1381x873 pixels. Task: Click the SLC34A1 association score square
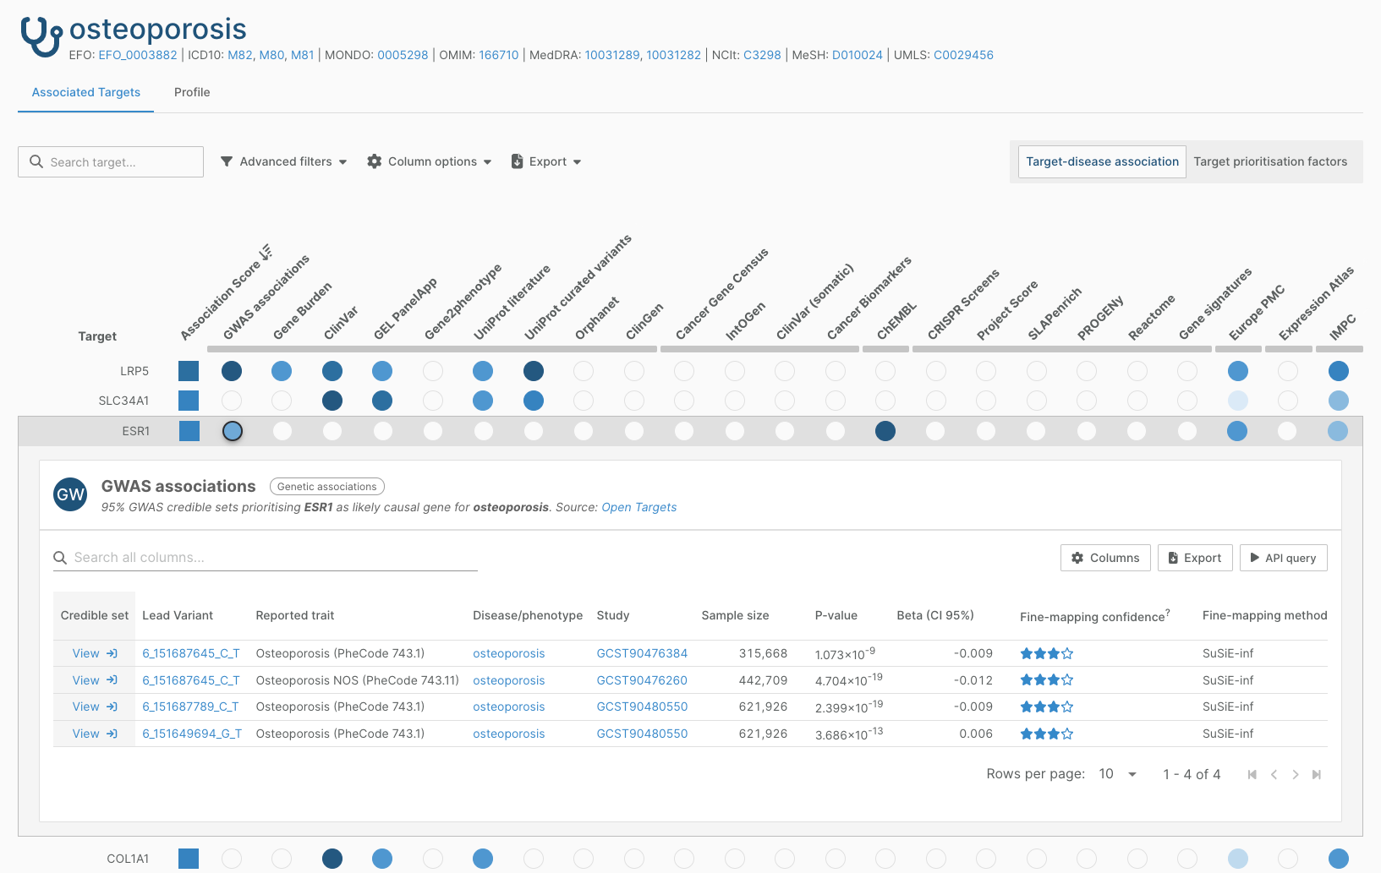189,401
